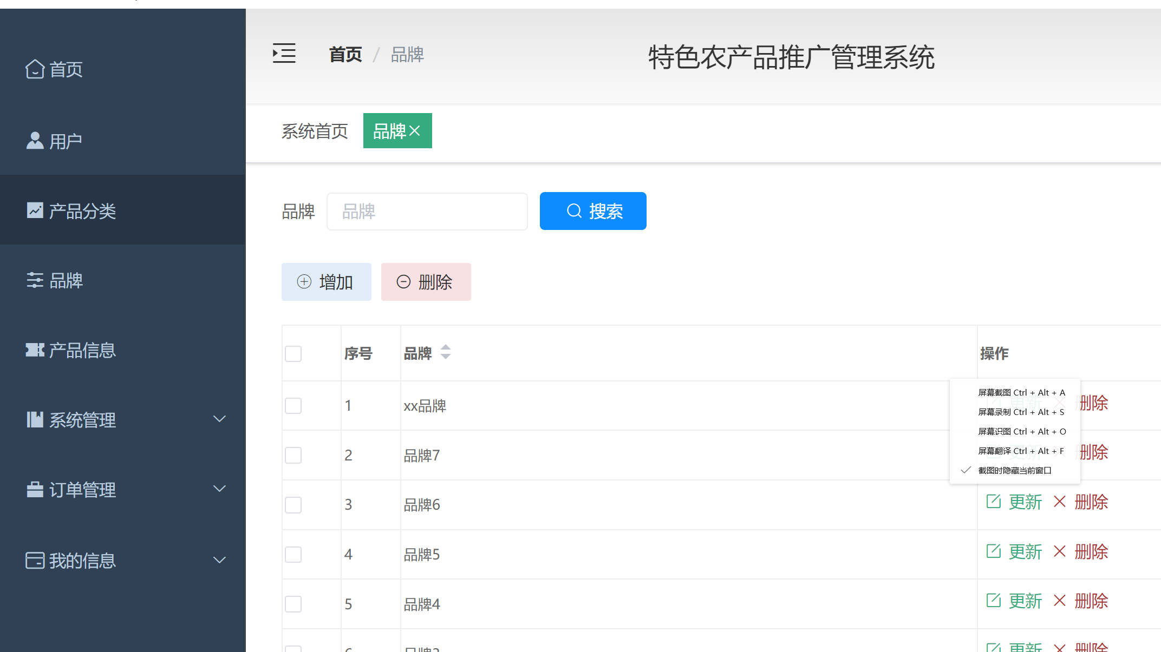Click the red X icon in 品牌5 row
1161x652 pixels.
pos(1060,551)
